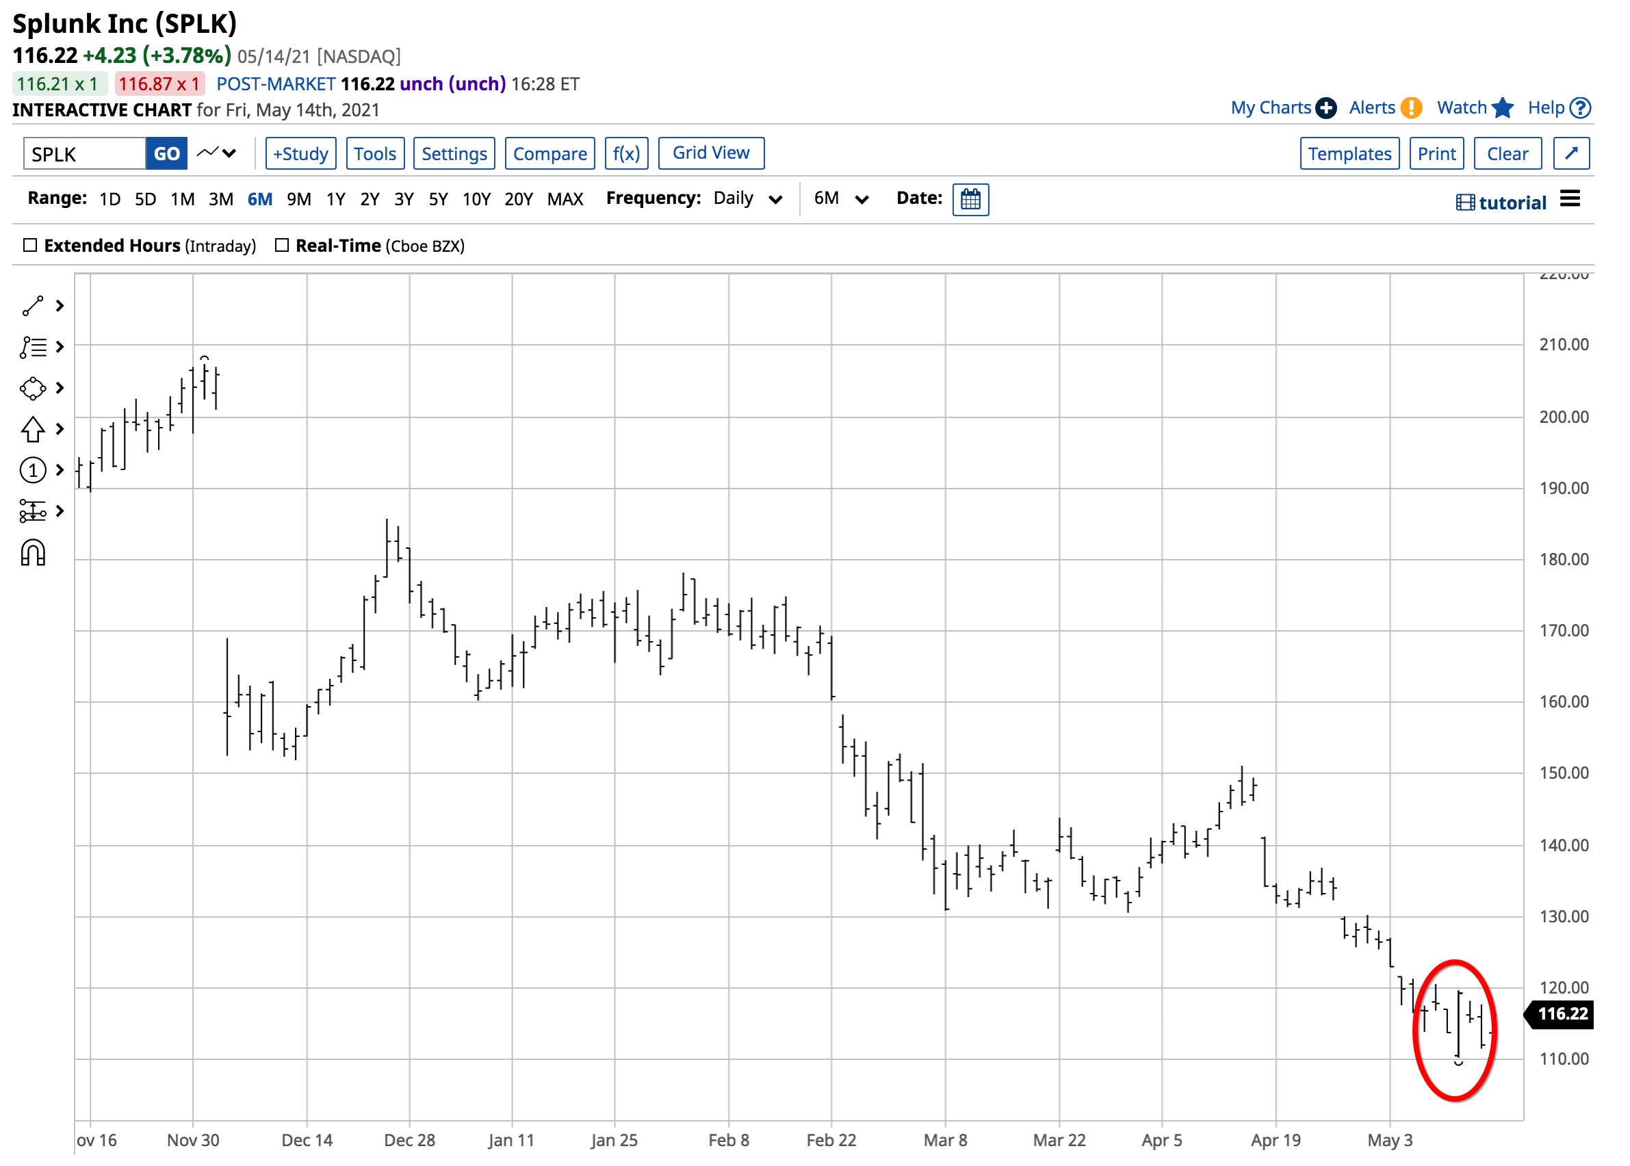This screenshot has width=1630, height=1166.
Task: Click the Help question mark icon
Action: click(x=1581, y=107)
